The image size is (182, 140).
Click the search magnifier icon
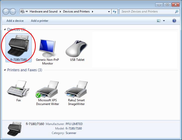(177, 11)
